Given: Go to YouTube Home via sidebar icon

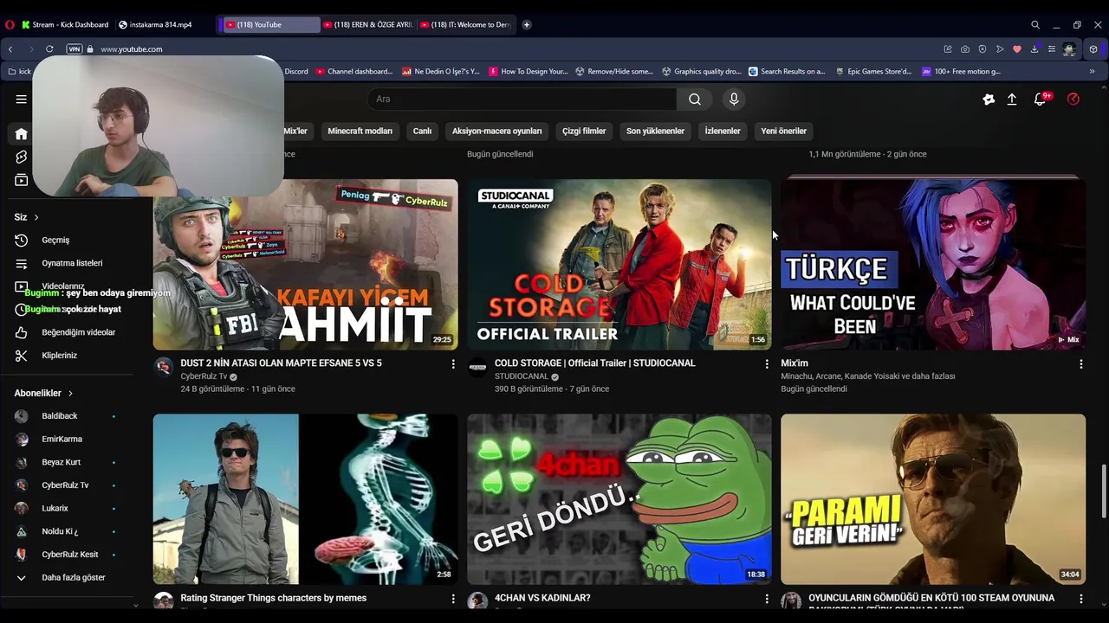Looking at the screenshot, I should pos(21,134).
